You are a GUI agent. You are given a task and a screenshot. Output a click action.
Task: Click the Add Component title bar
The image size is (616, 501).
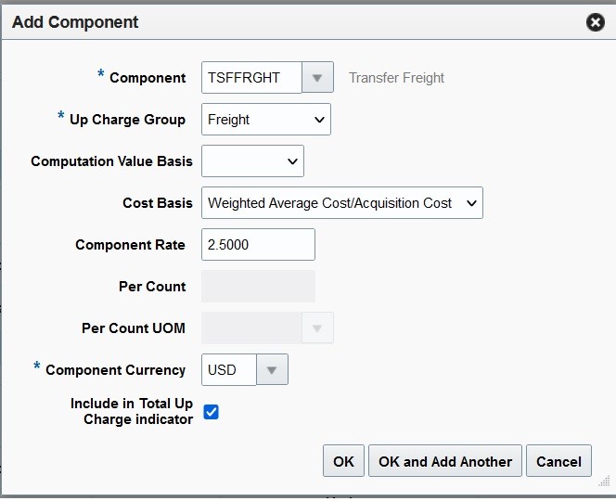pos(278,22)
